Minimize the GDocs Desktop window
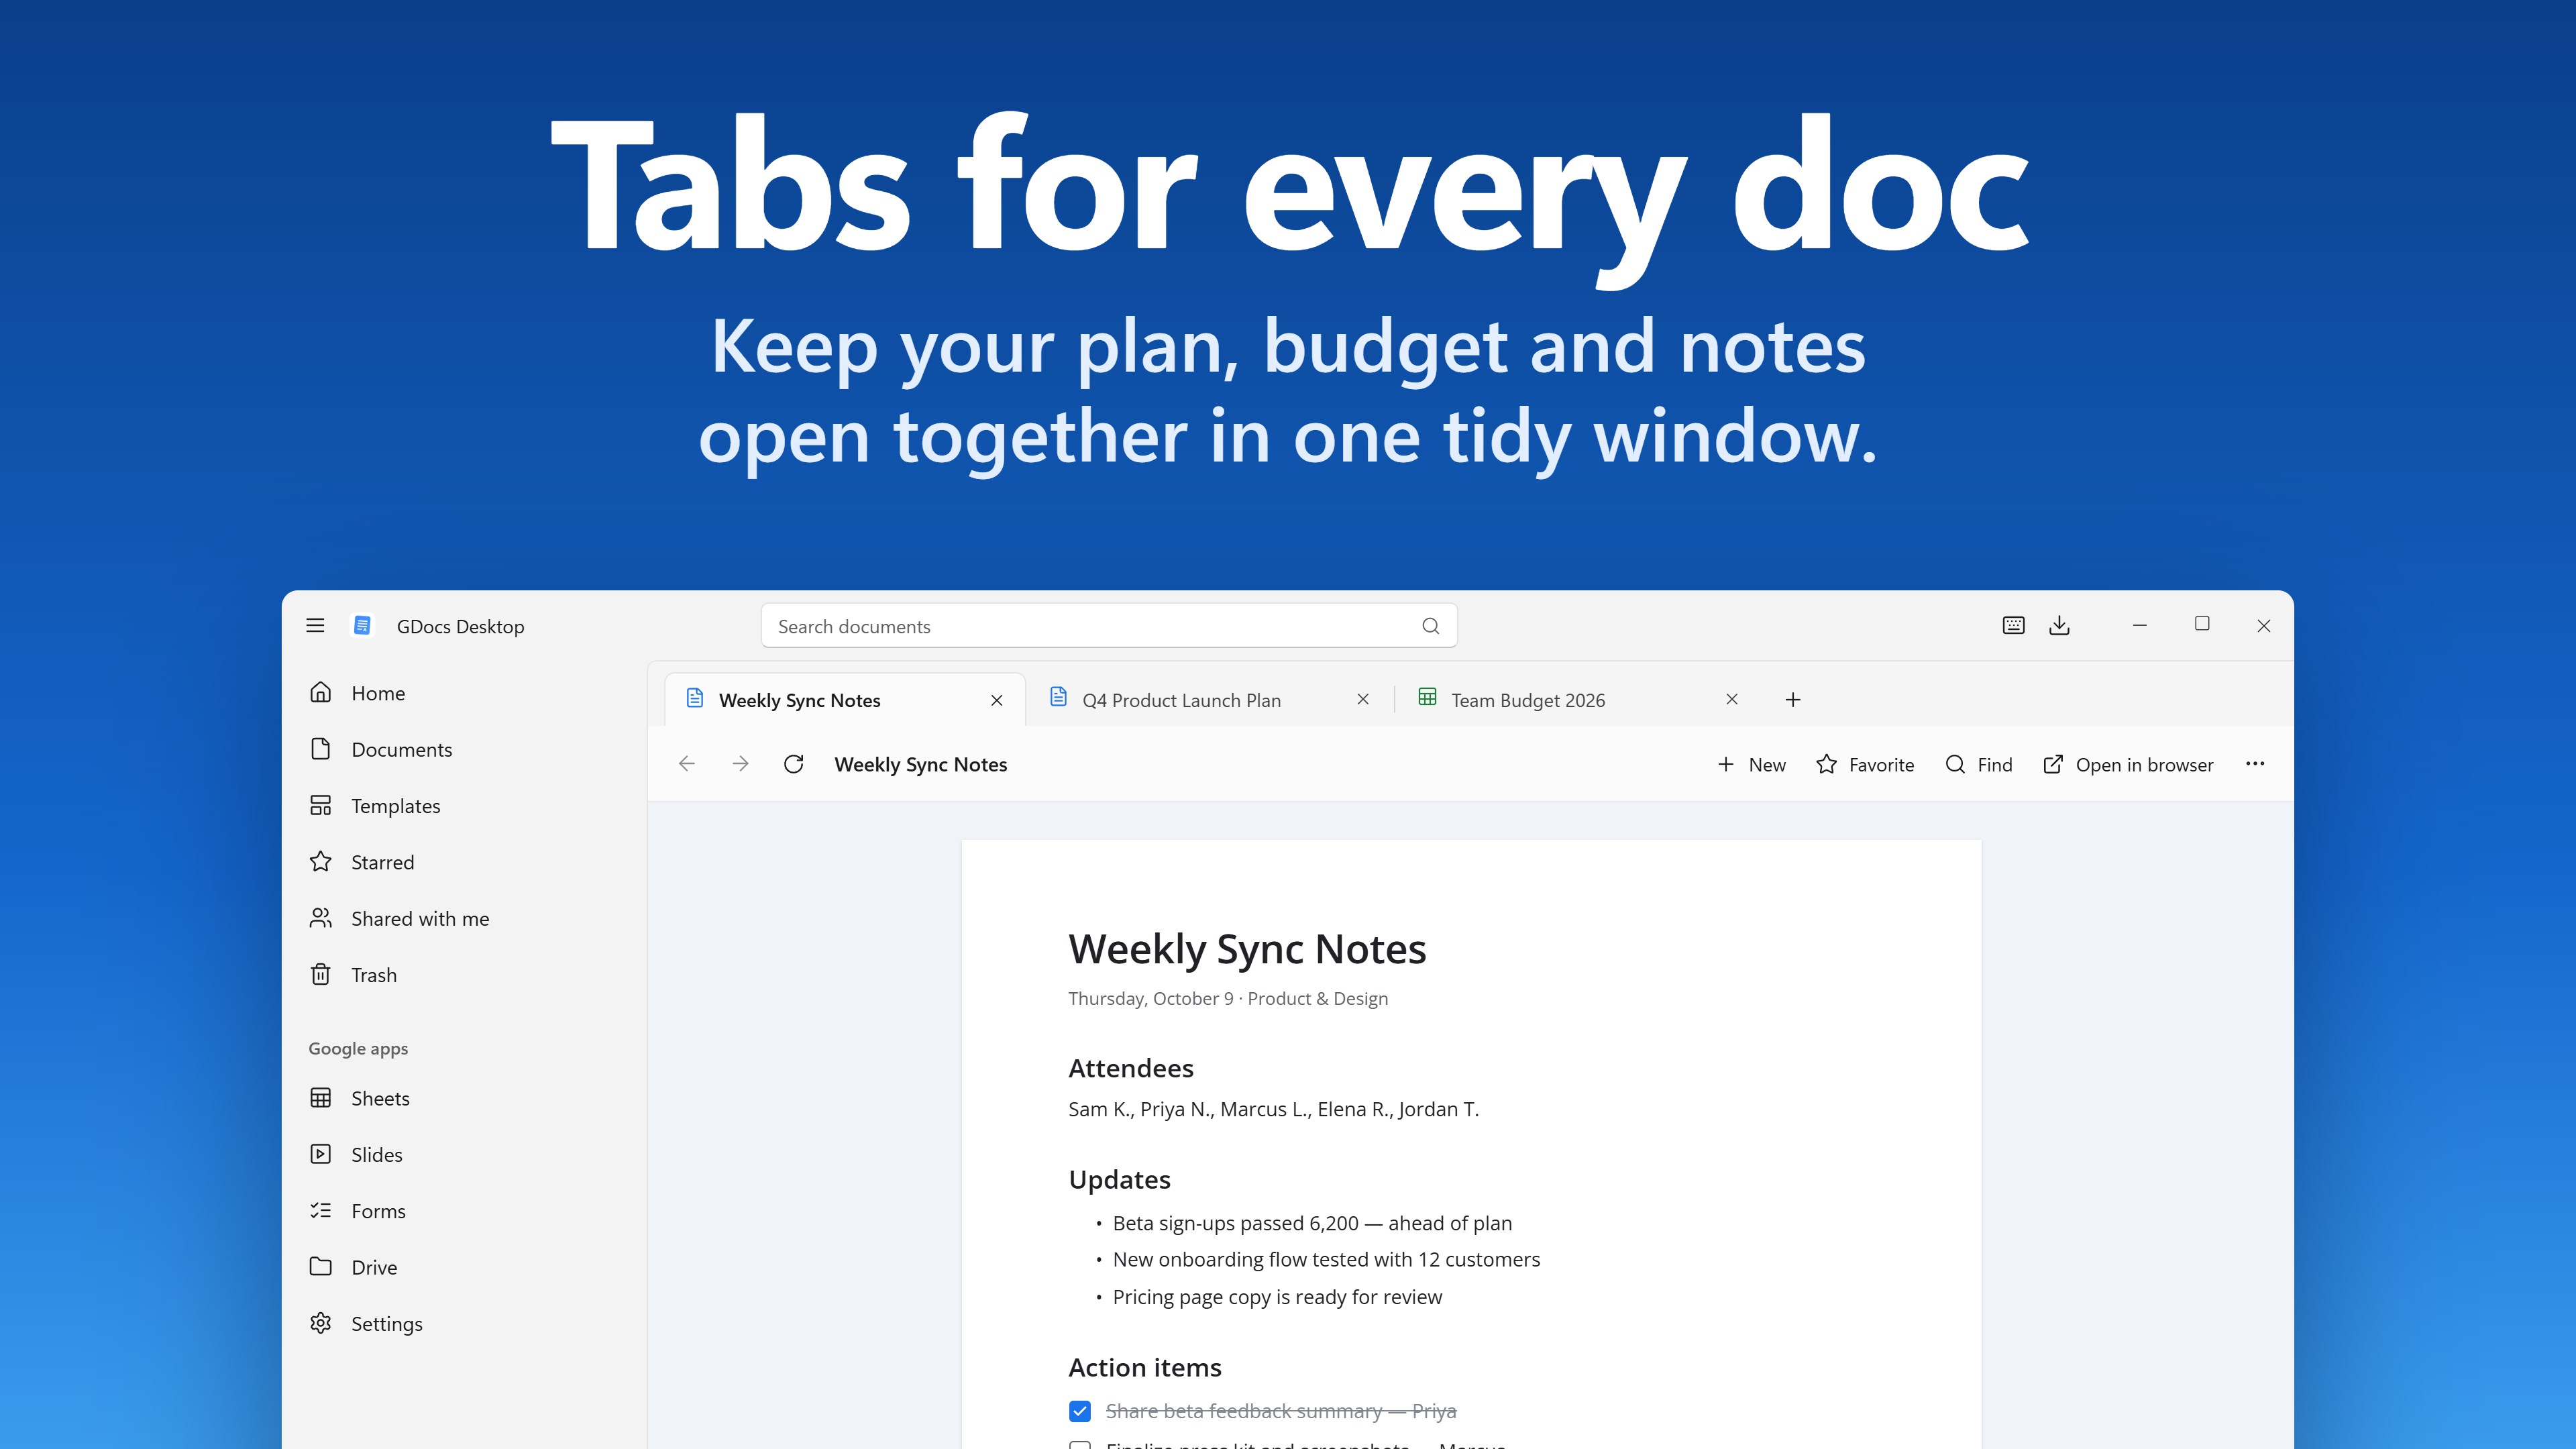The height and width of the screenshot is (1449, 2576). pos(2140,626)
